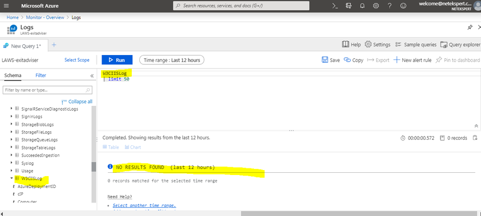Image resolution: width=481 pixels, height=216 pixels.
Task: Create a New alert rule
Action: click(412, 60)
